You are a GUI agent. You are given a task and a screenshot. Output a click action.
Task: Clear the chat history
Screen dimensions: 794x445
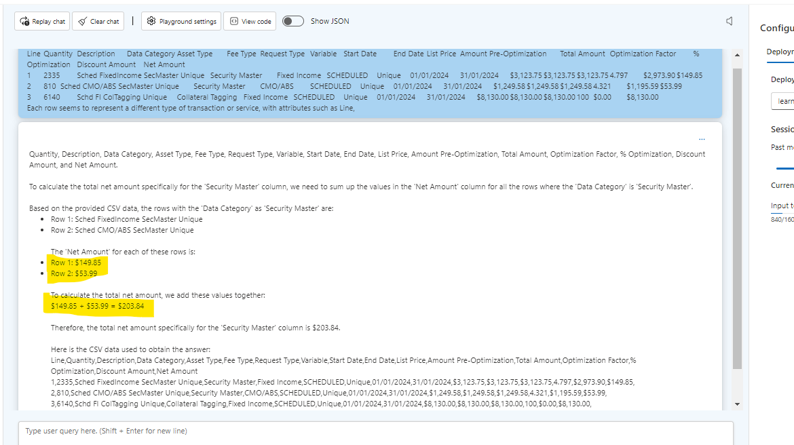click(x=98, y=21)
